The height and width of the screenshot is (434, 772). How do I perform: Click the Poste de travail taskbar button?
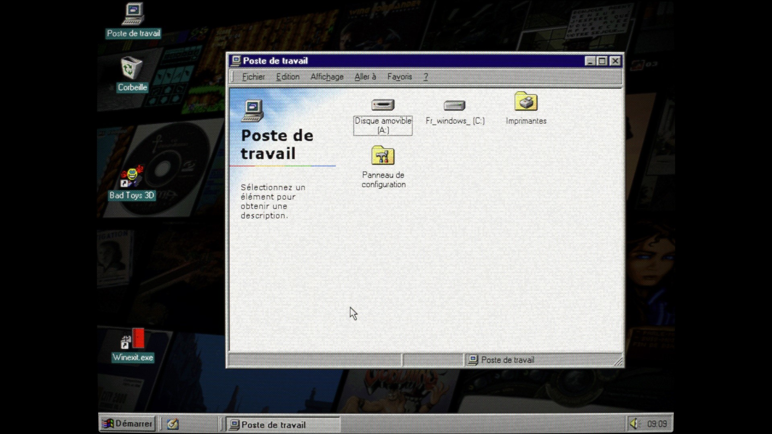point(283,424)
